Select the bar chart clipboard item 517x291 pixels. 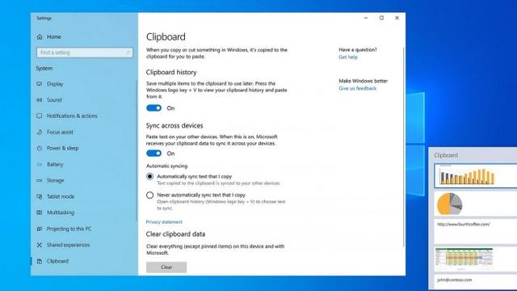pyautogui.click(x=476, y=175)
